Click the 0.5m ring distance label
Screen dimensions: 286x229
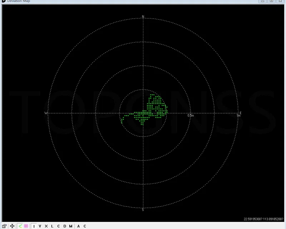click(x=191, y=115)
